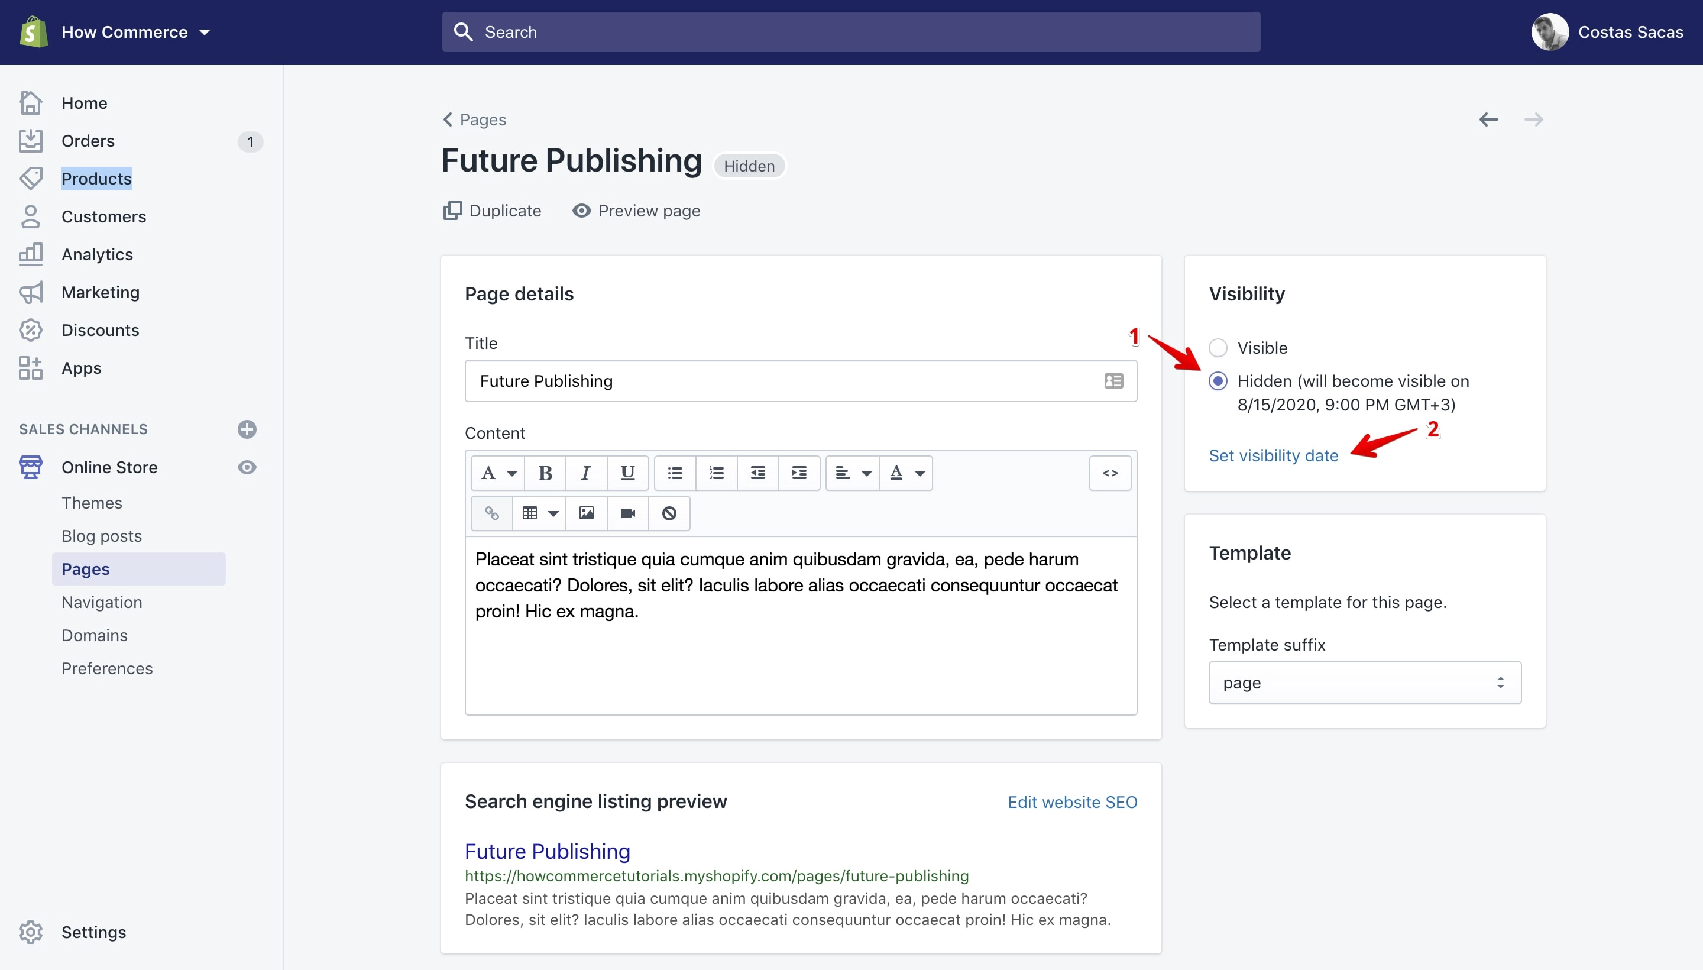1703x970 pixels.
Task: Open Preferences under Online Store
Action: tap(107, 668)
